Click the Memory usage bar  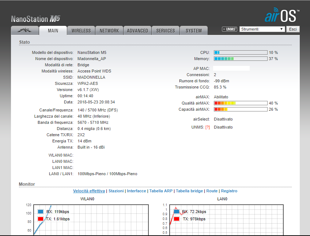(x=241, y=59)
